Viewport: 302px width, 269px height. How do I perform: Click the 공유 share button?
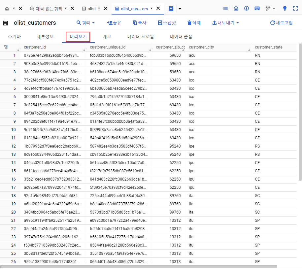pos(114,23)
